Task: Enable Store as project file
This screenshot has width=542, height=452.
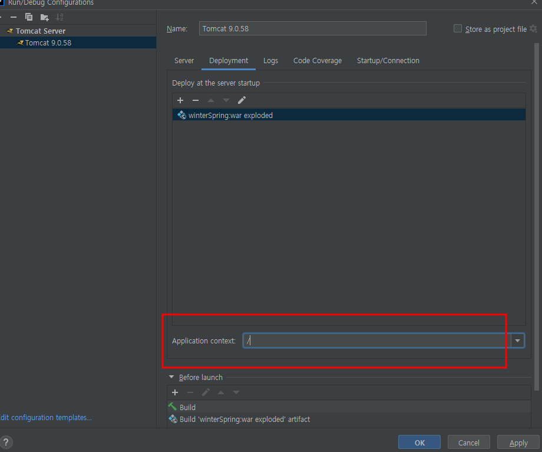Action: [x=457, y=29]
